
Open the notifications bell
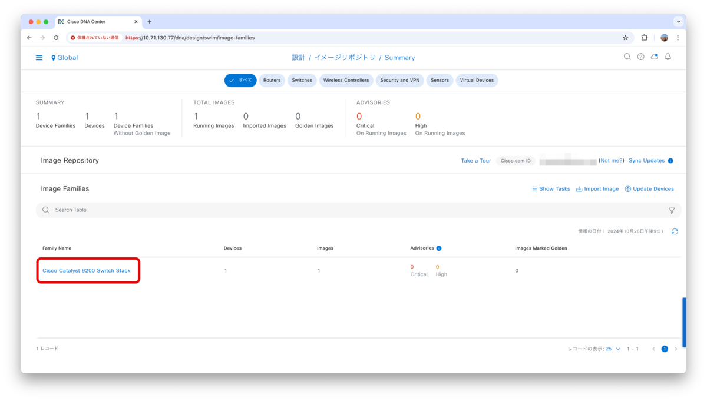point(668,57)
